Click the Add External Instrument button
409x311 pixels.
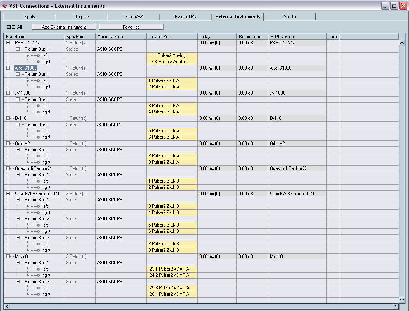point(64,27)
